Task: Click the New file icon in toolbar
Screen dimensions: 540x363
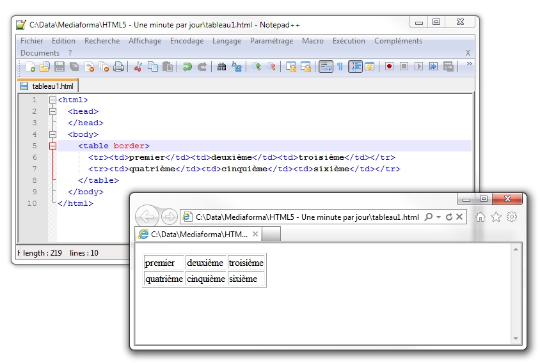Action: pos(30,66)
